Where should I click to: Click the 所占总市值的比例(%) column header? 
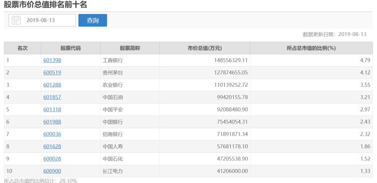pos(311,48)
